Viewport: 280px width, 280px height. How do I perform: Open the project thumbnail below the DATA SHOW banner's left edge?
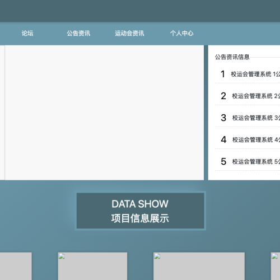(92, 266)
